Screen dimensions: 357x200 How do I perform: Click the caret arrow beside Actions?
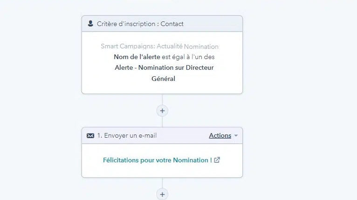tap(236, 136)
